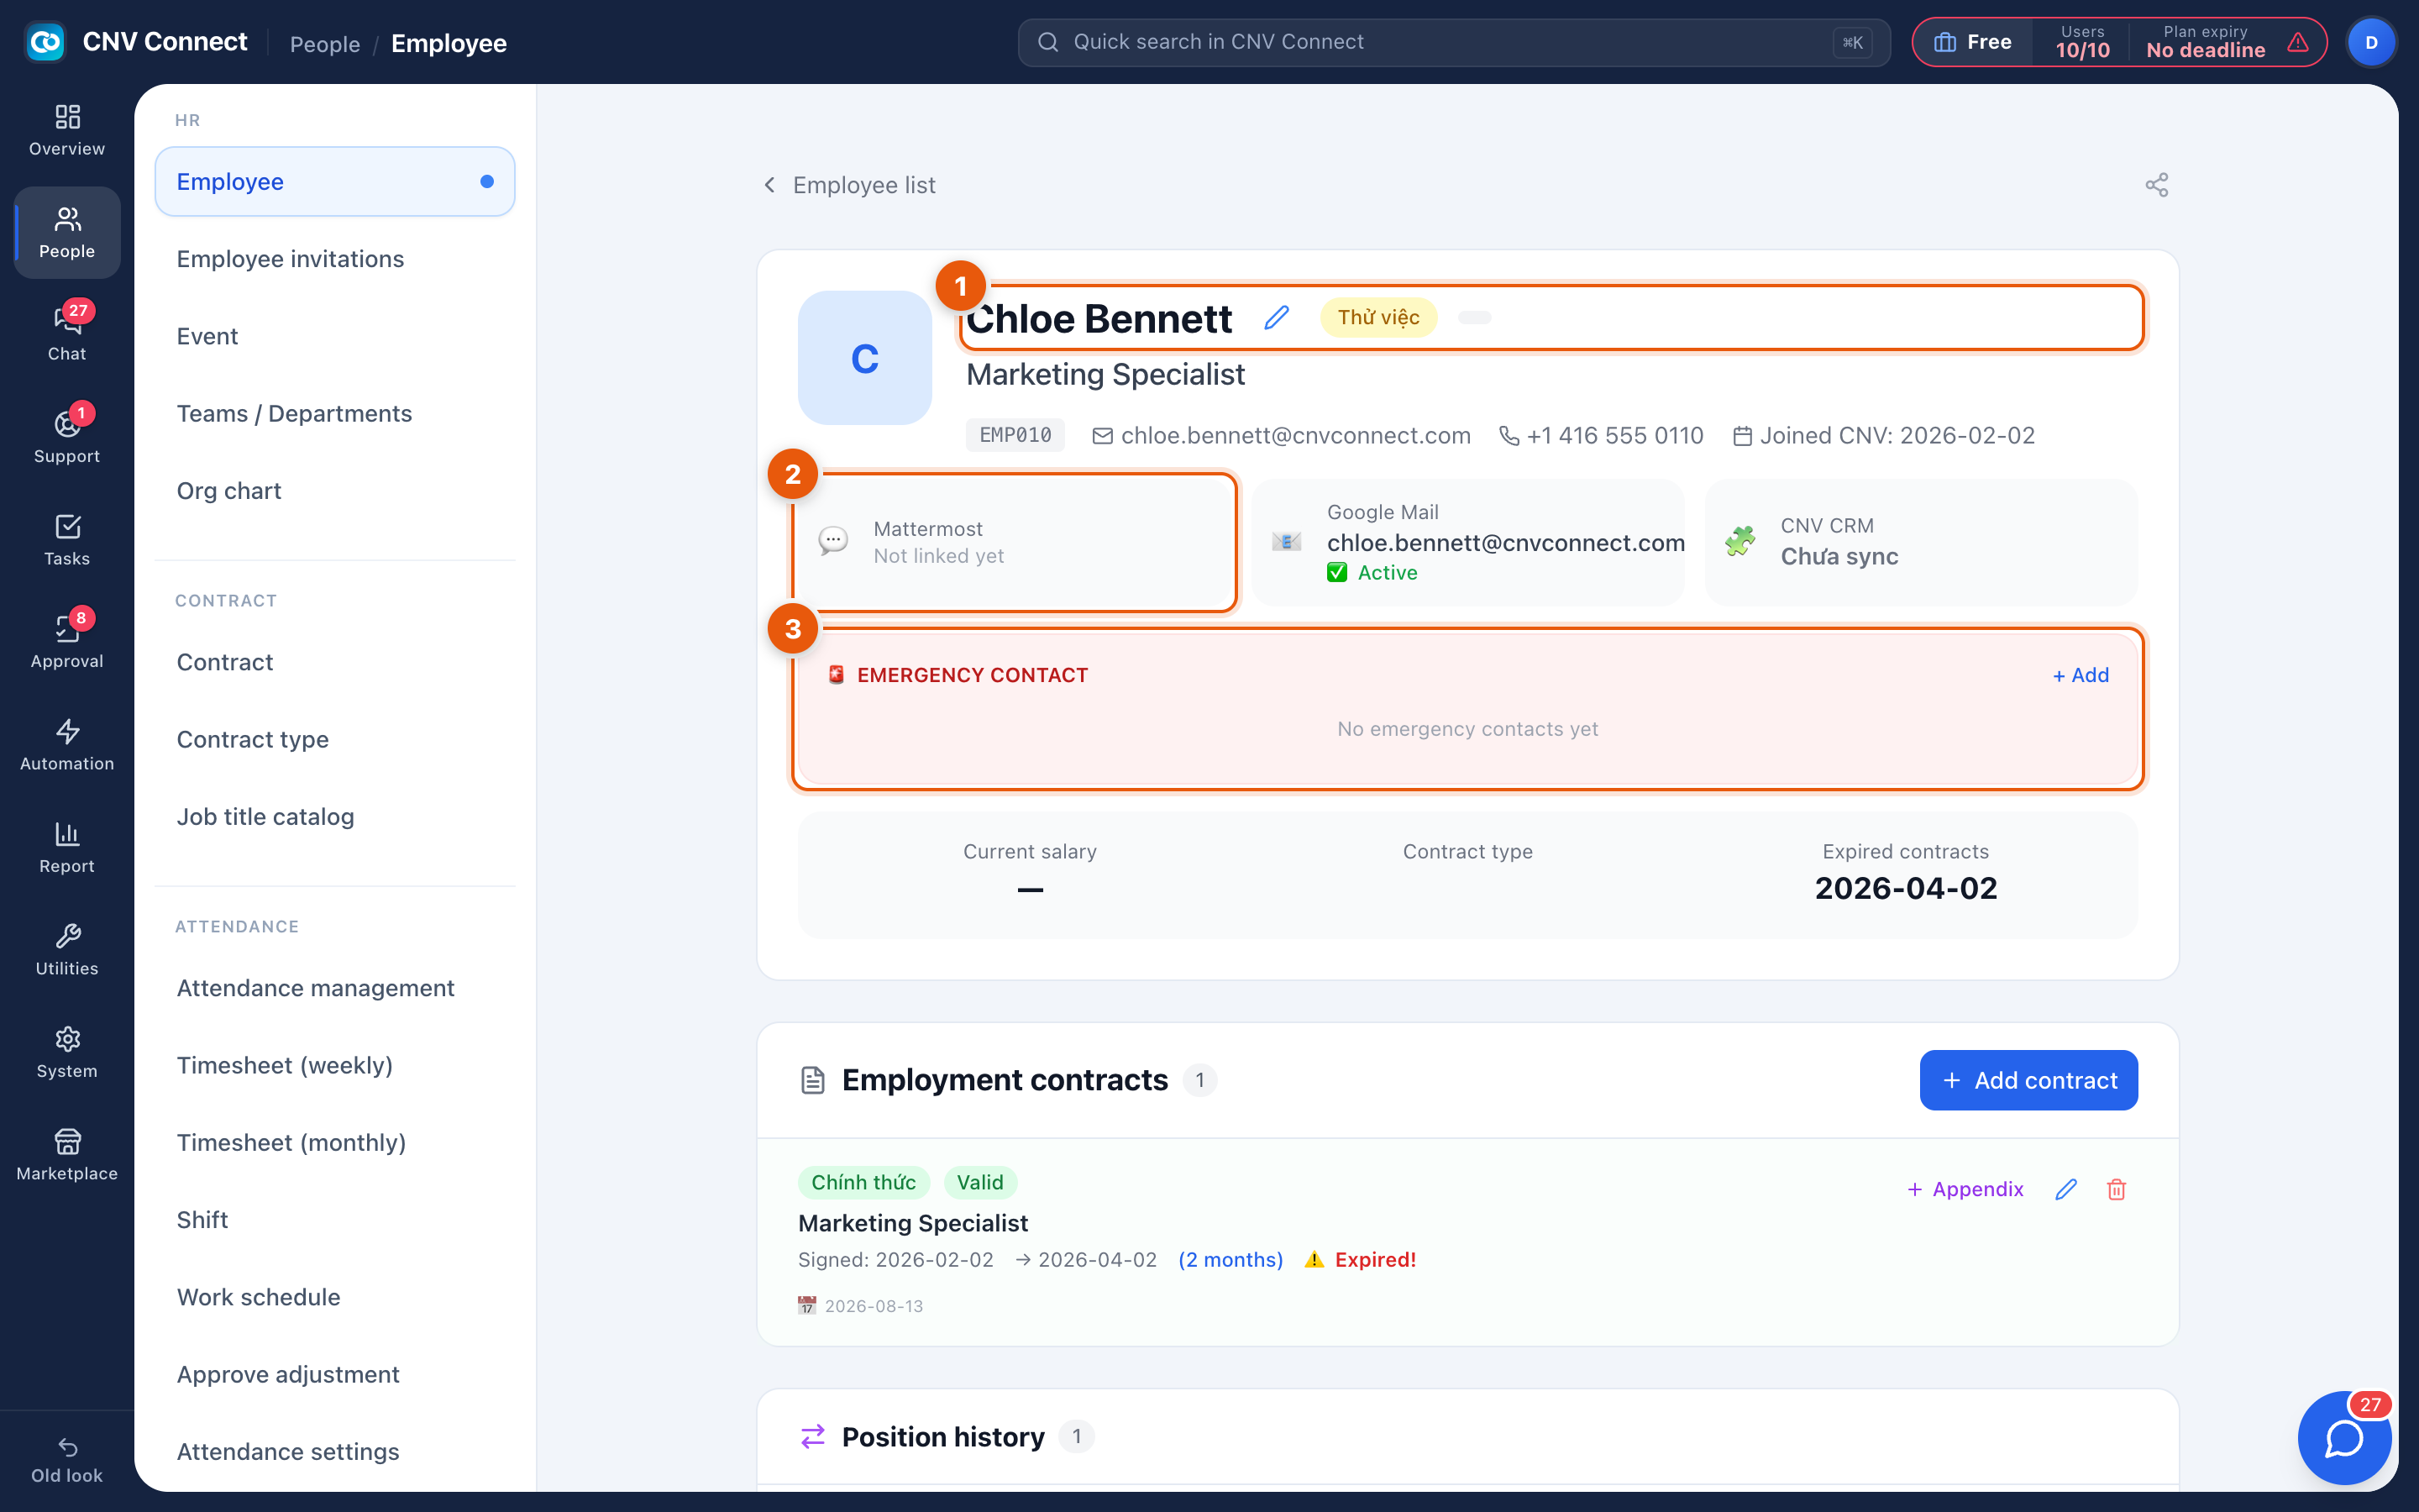Click the CNV Connect logo icon
Viewport: 2419px width, 1512px height.
pyautogui.click(x=45, y=42)
